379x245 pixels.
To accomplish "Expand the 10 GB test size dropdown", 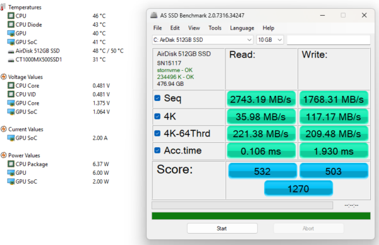I will (x=270, y=40).
